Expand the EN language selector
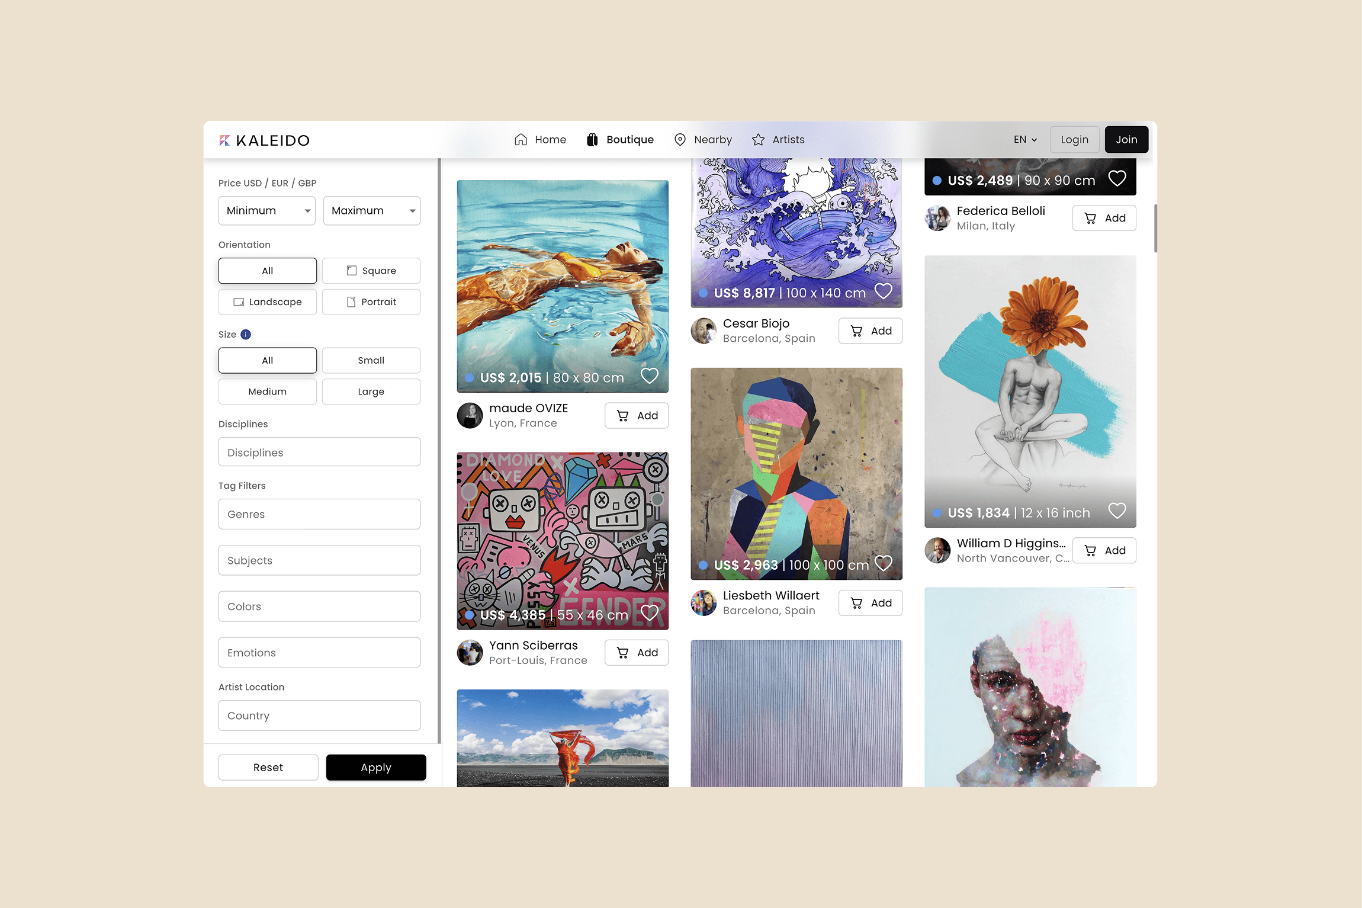The width and height of the screenshot is (1362, 908). (x=1025, y=140)
